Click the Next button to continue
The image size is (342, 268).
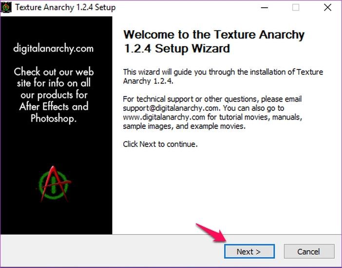point(249,251)
